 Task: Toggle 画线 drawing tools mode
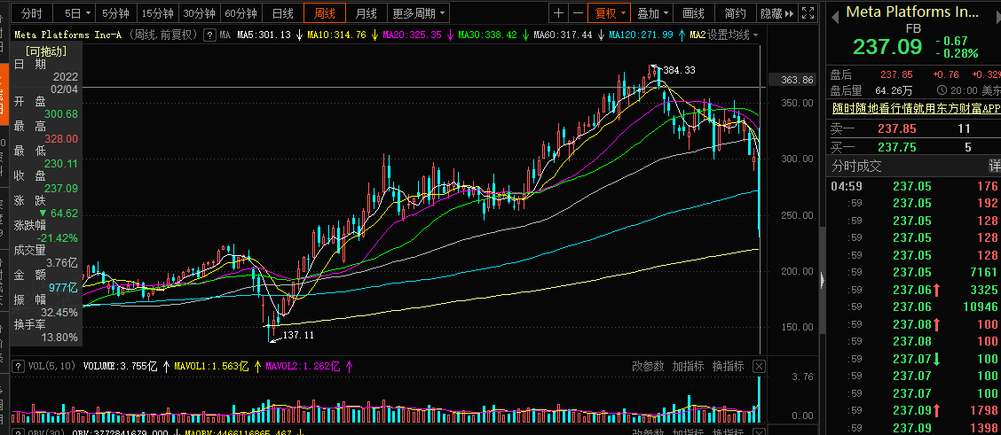[694, 12]
